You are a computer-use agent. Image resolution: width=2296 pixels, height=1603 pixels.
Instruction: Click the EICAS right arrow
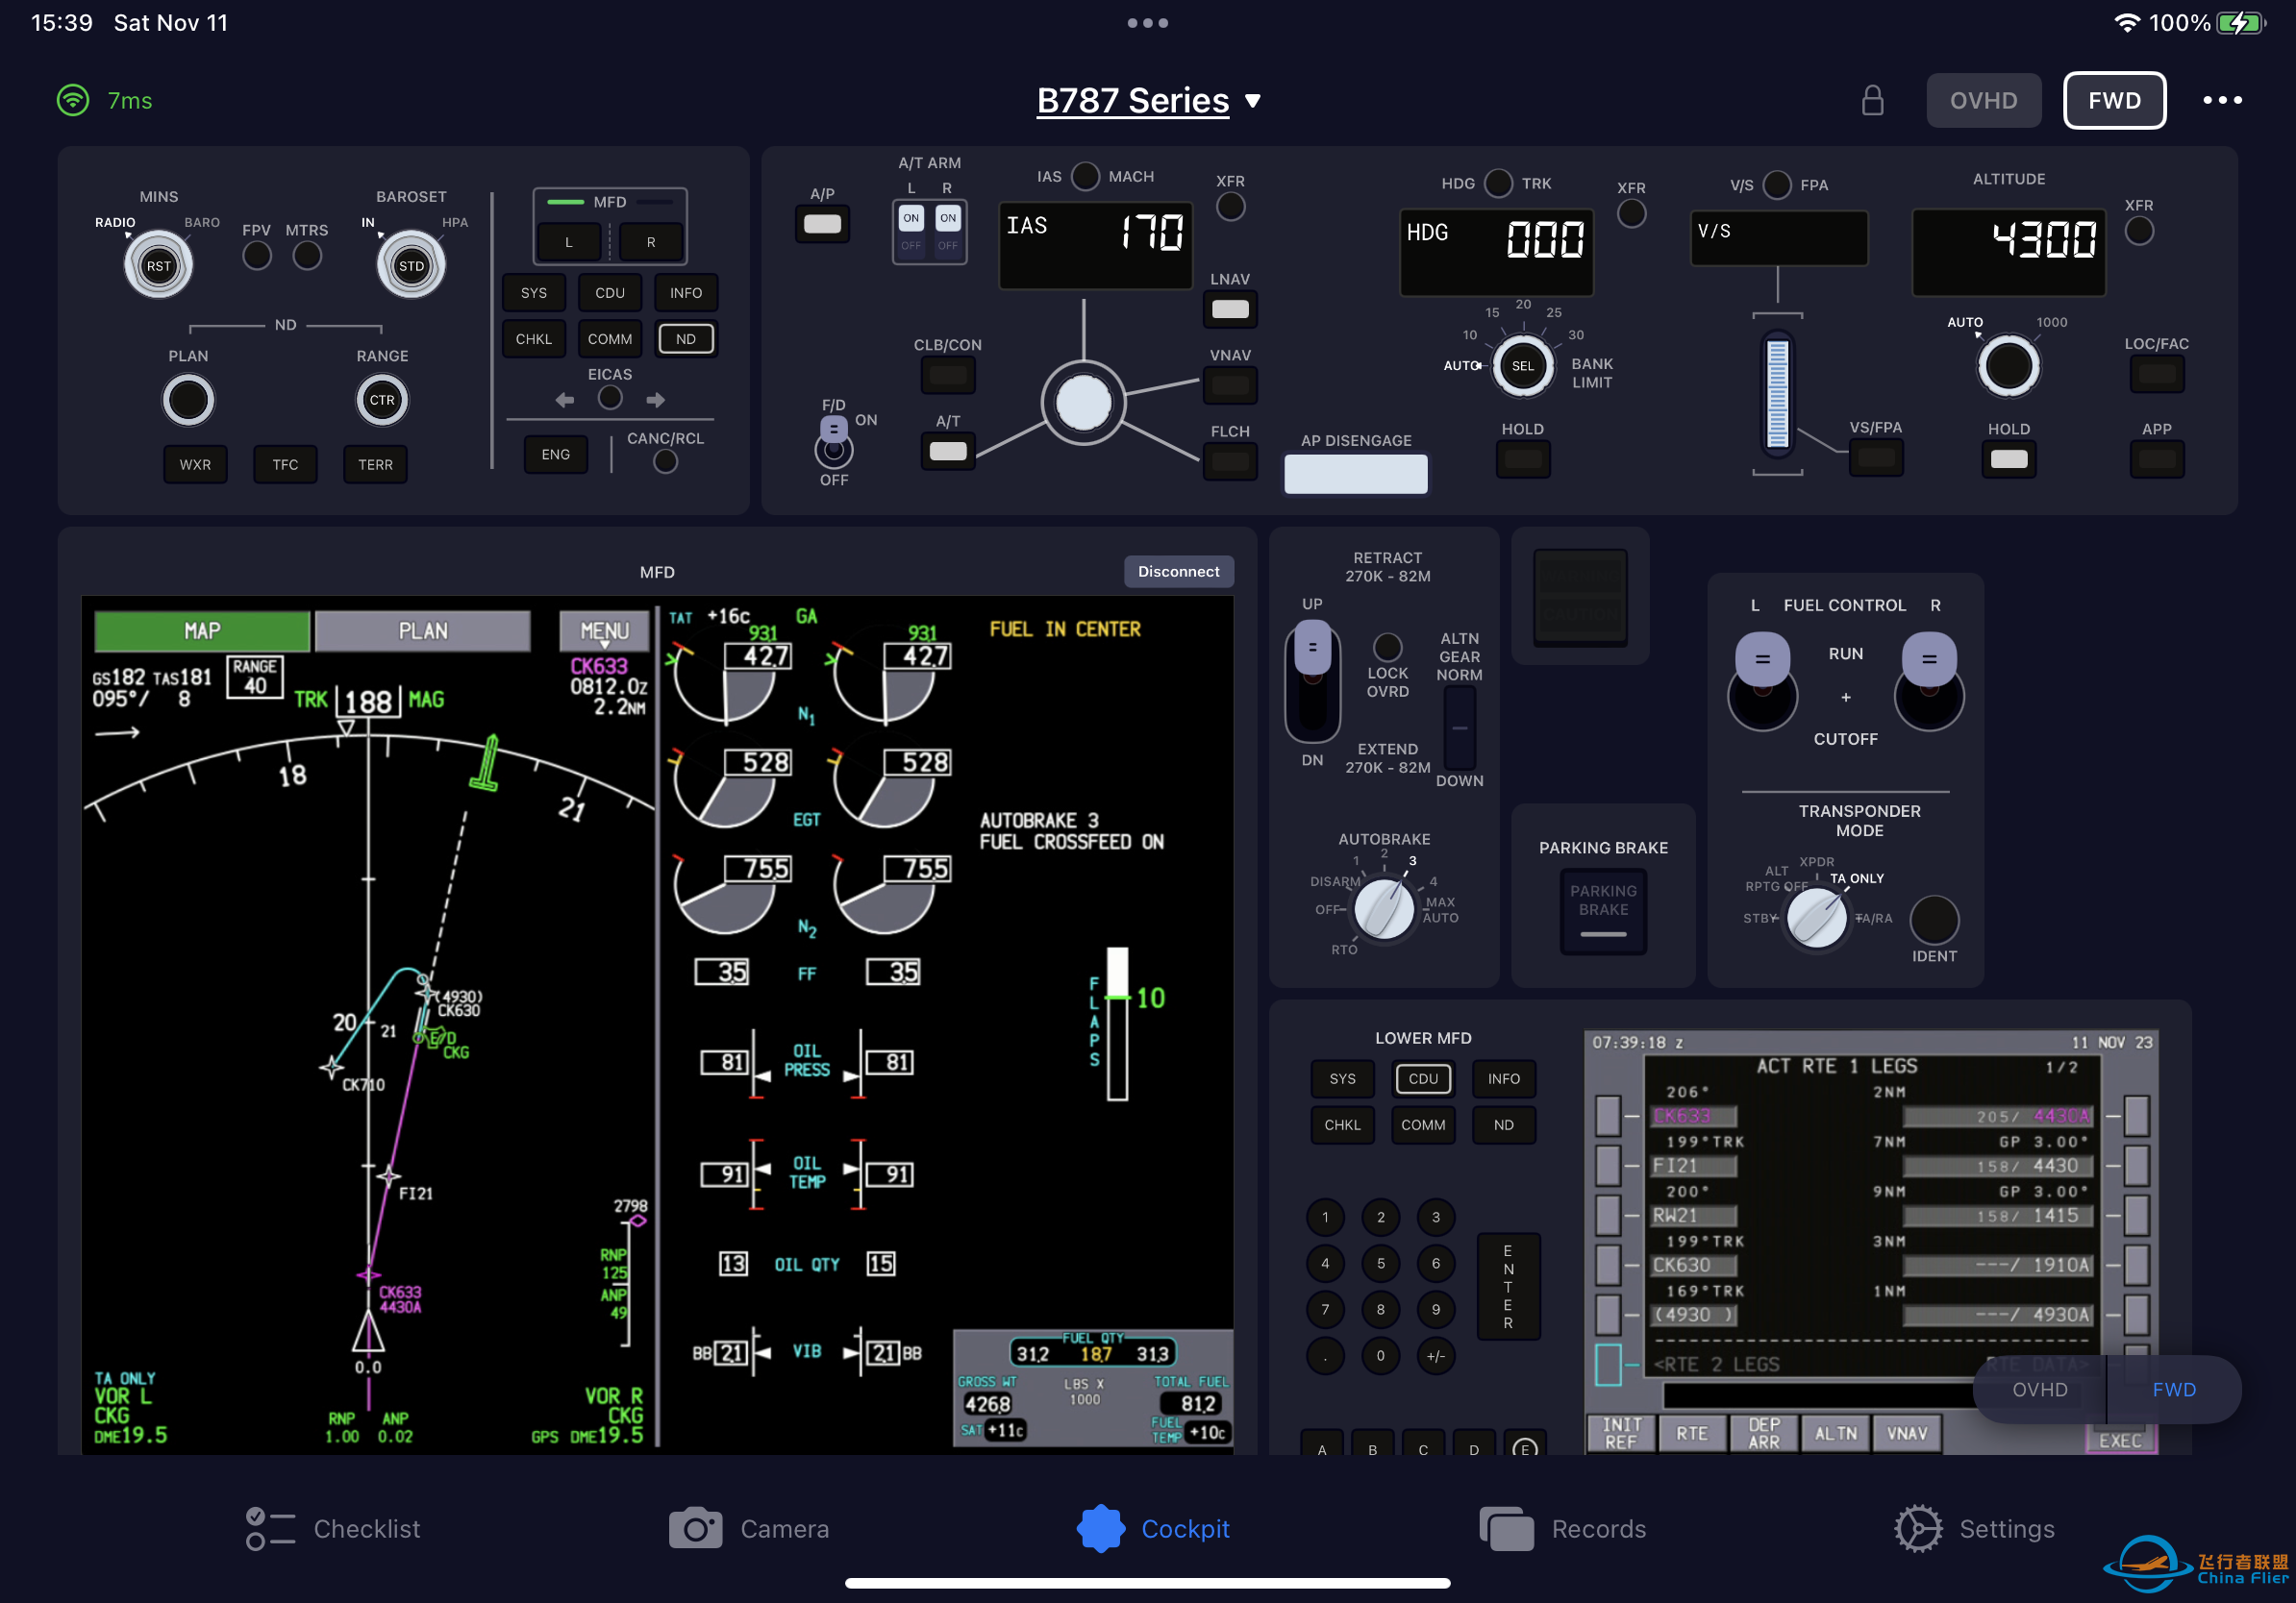(655, 400)
